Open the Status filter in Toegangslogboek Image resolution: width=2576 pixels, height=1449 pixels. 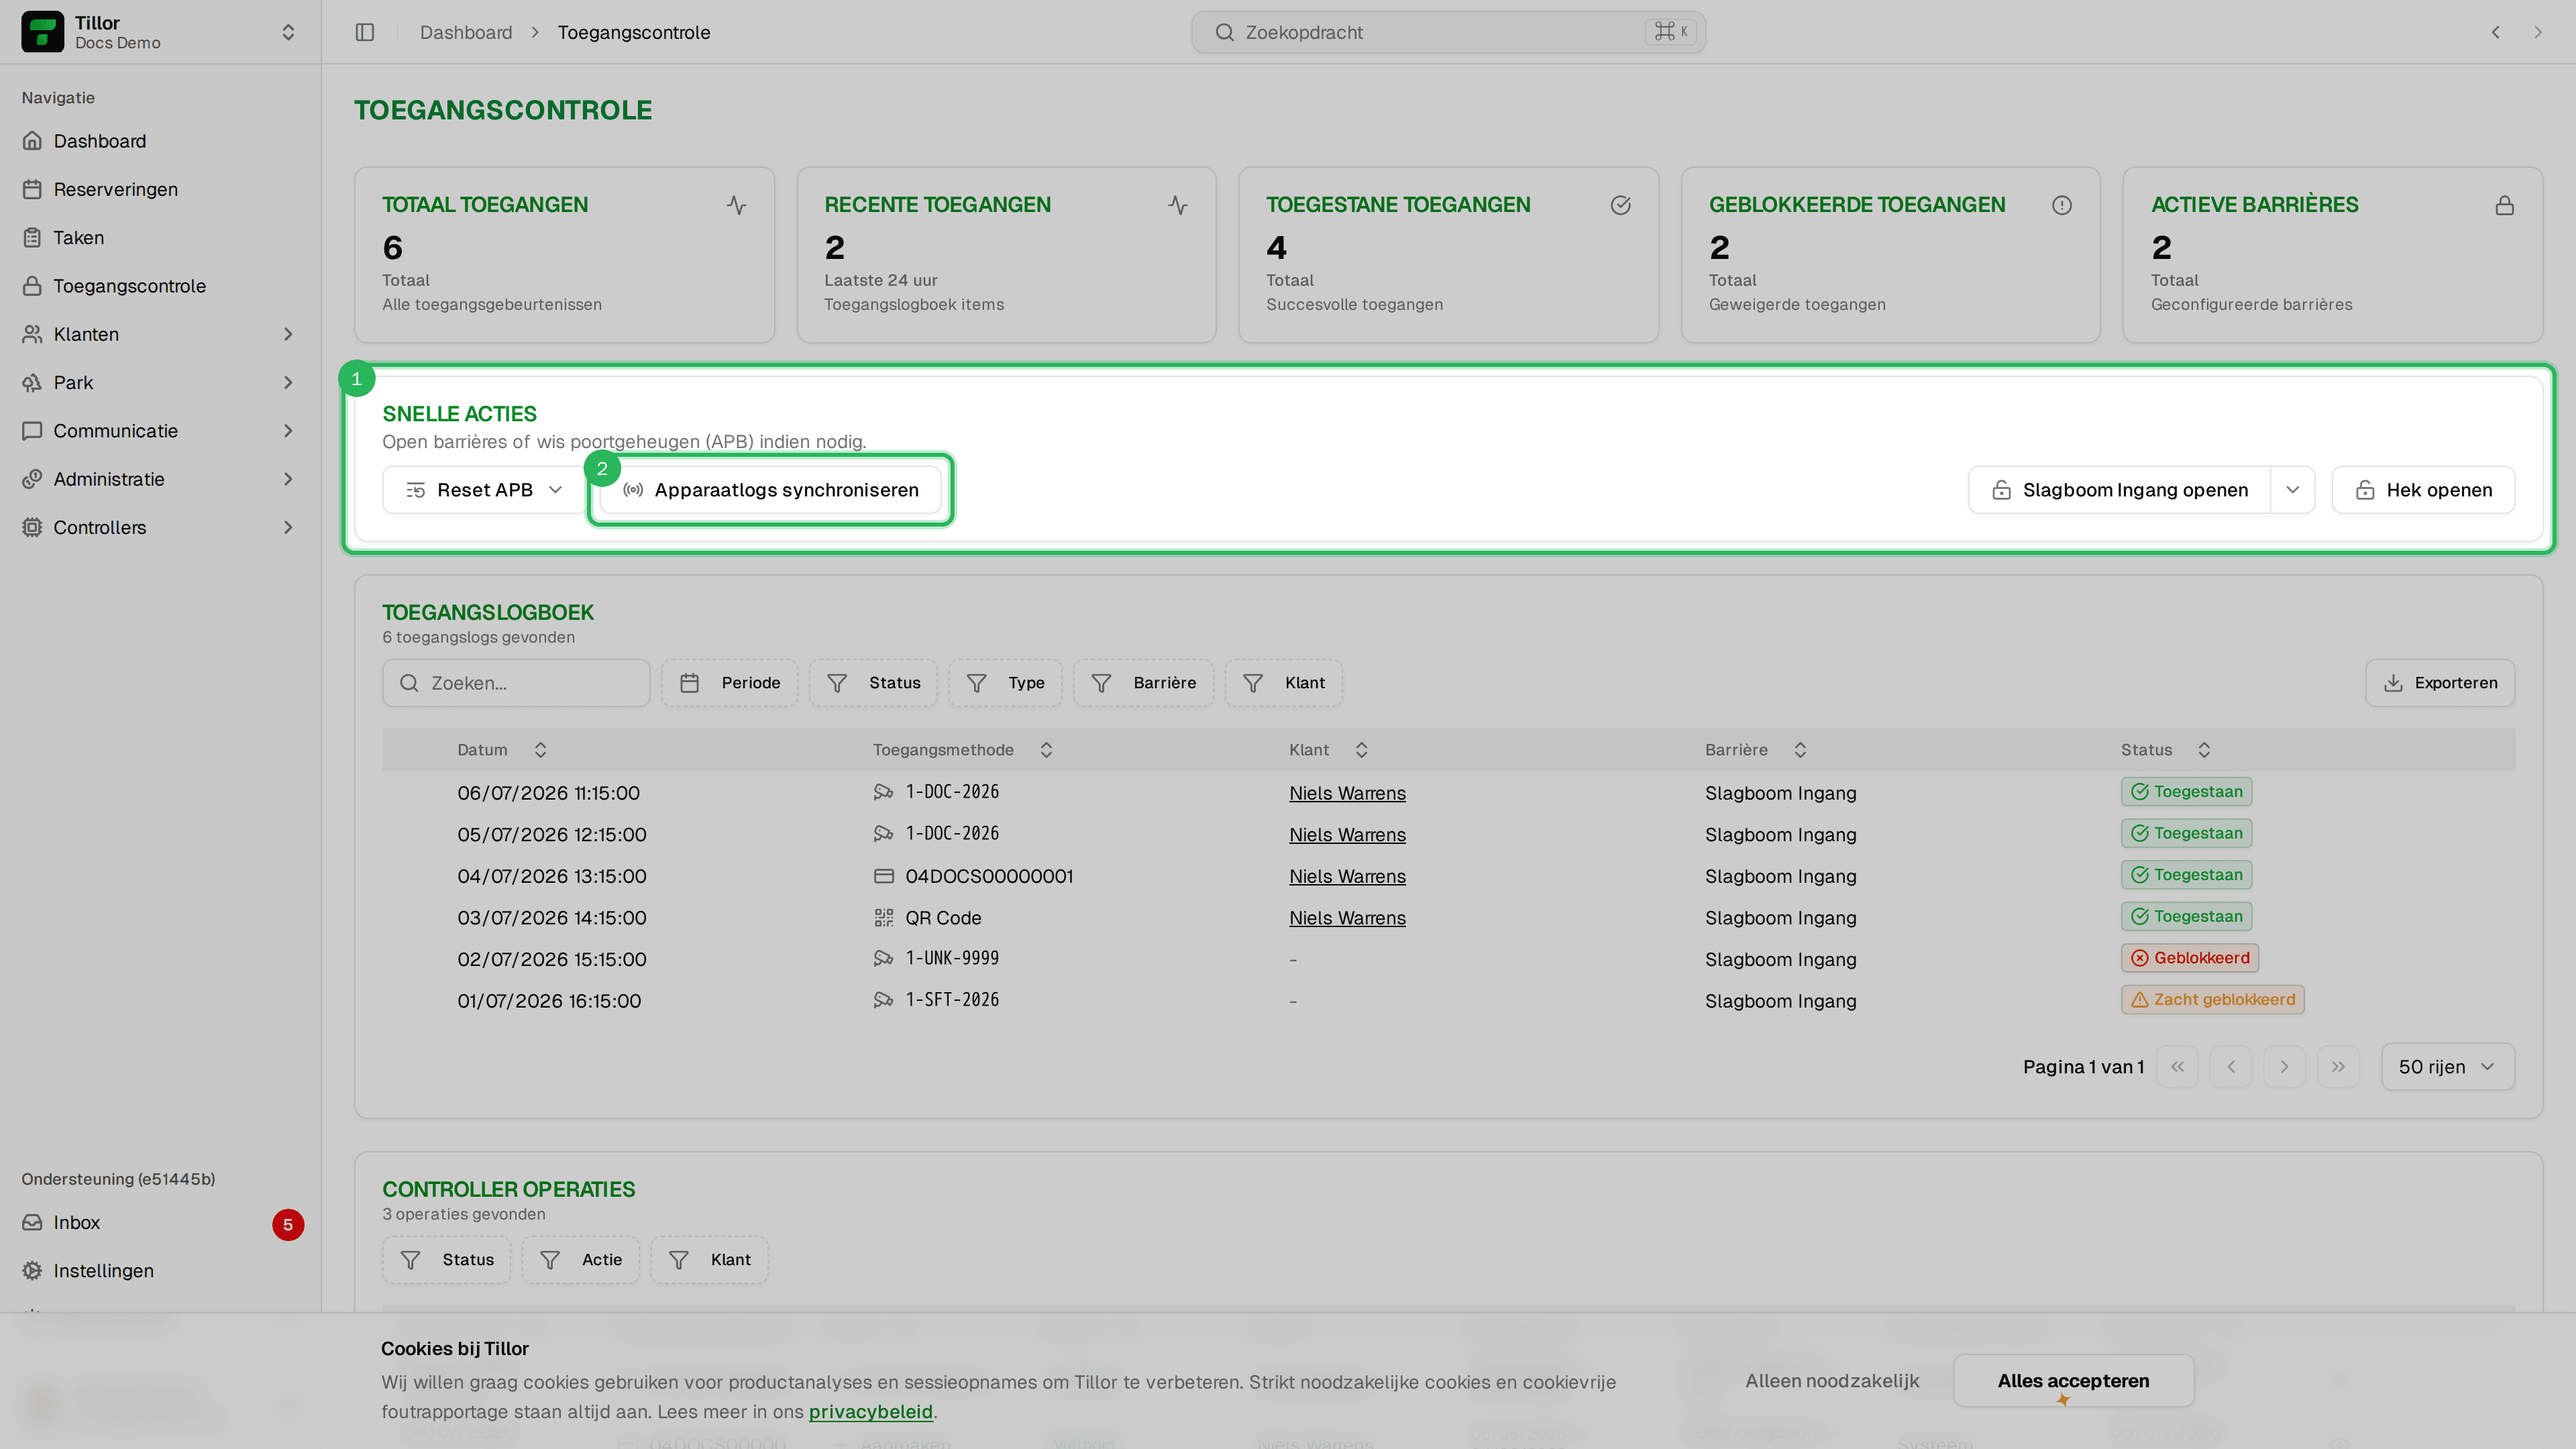click(x=874, y=683)
